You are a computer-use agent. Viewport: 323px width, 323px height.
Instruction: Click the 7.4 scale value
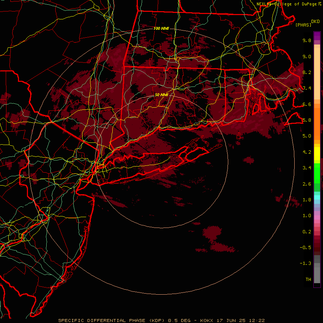pyautogui.click(x=307, y=88)
